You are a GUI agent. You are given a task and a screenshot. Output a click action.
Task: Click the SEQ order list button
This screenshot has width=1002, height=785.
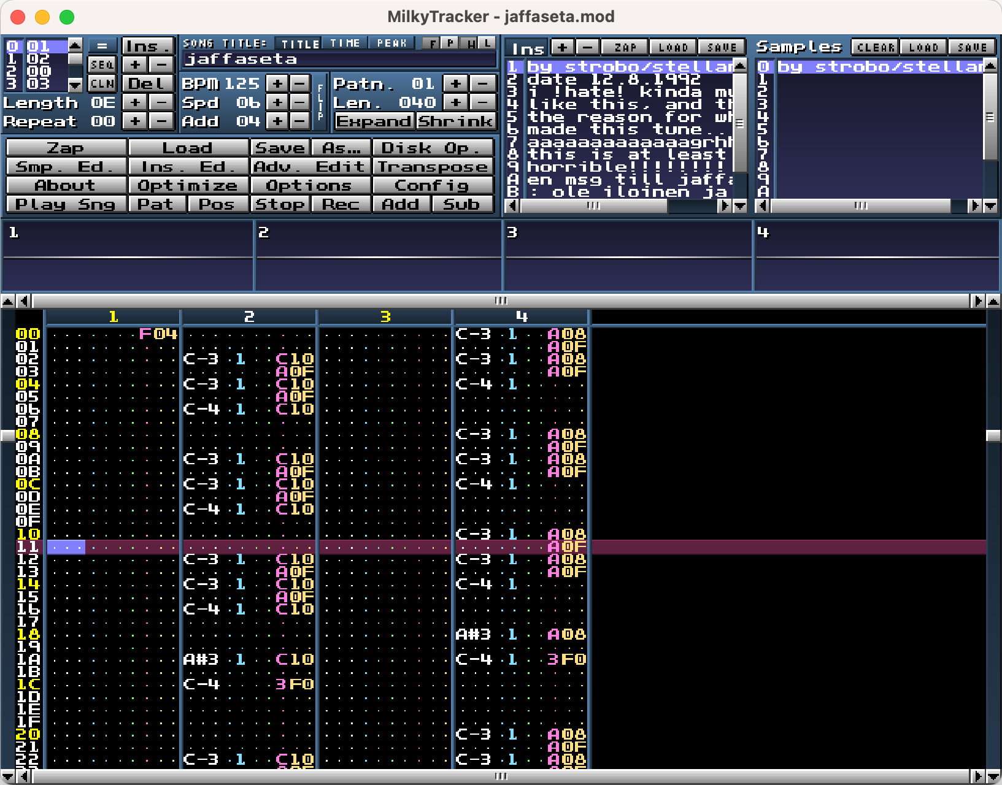[102, 64]
